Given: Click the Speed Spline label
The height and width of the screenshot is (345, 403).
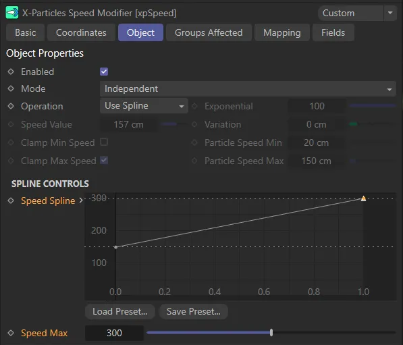Looking at the screenshot, I should (48, 201).
